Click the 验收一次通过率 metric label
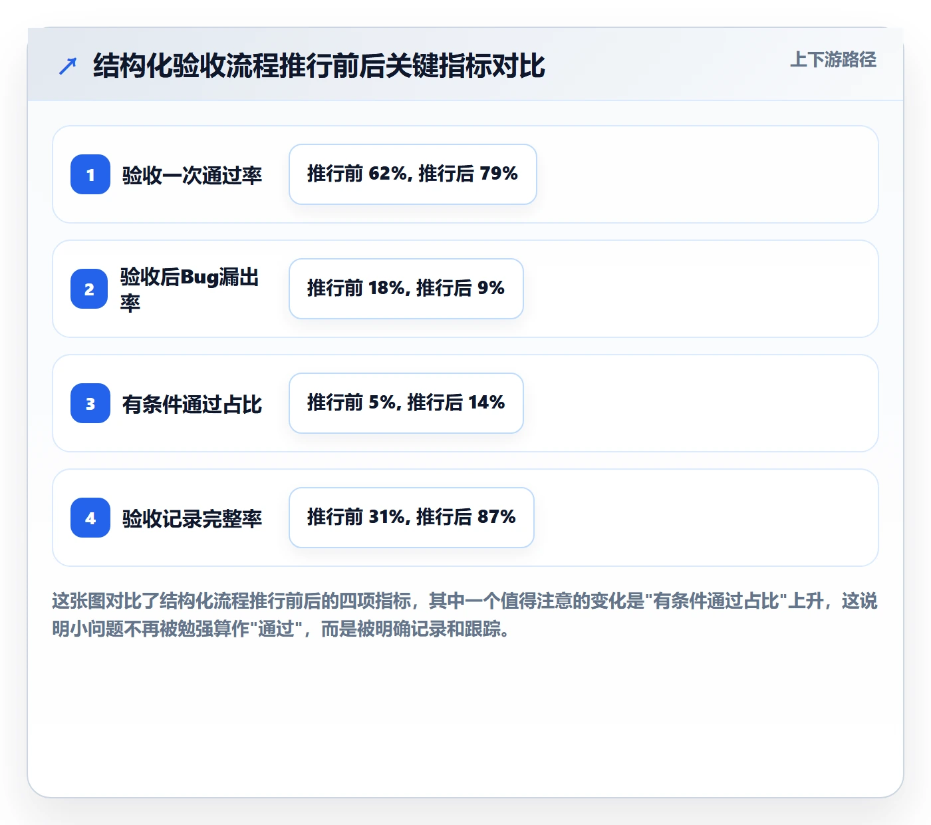This screenshot has height=825, width=931. coord(192,175)
